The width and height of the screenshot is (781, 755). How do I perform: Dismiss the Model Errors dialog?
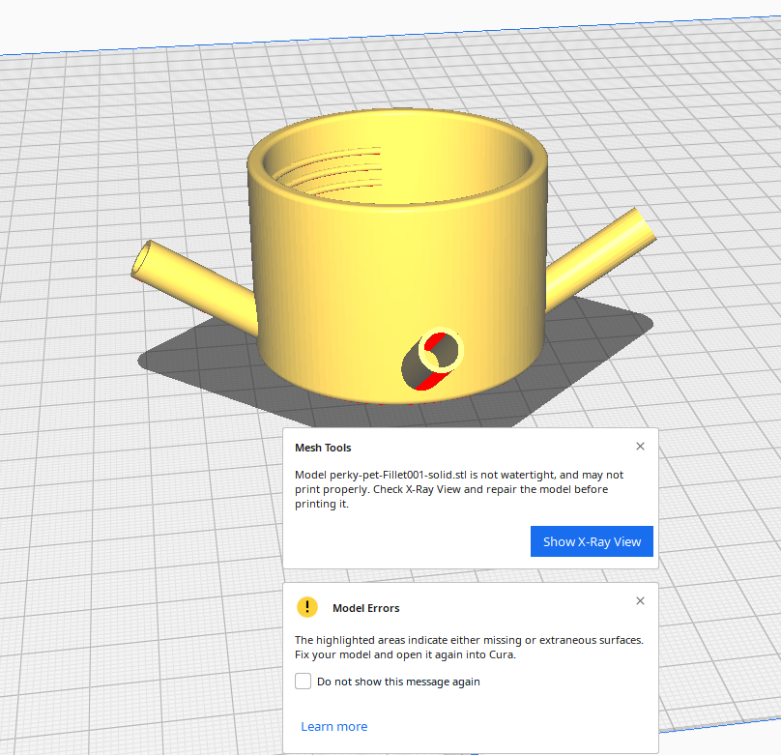(640, 600)
